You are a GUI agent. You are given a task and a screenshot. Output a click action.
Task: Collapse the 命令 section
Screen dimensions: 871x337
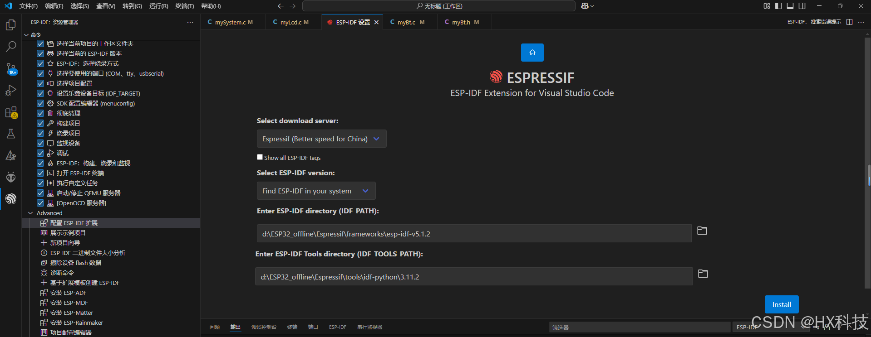26,35
